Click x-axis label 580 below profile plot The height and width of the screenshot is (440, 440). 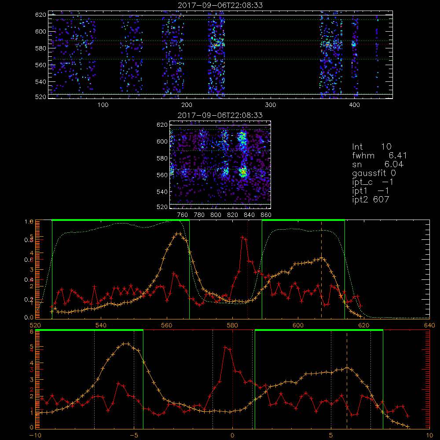click(232, 326)
